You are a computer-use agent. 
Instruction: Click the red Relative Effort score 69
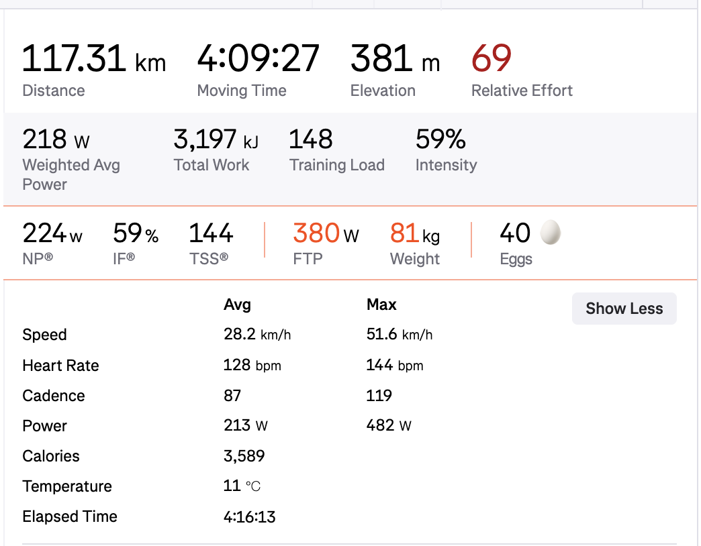coord(492,58)
